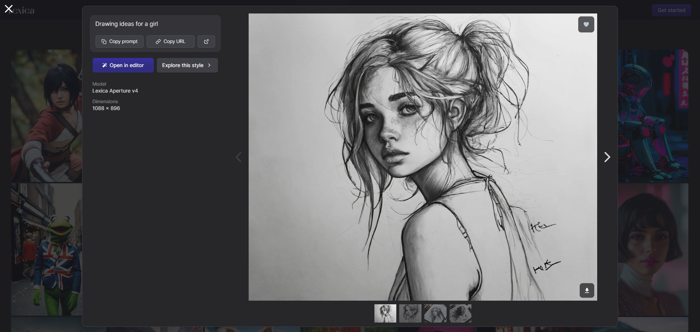Download the image using the download icon

[x=587, y=290]
